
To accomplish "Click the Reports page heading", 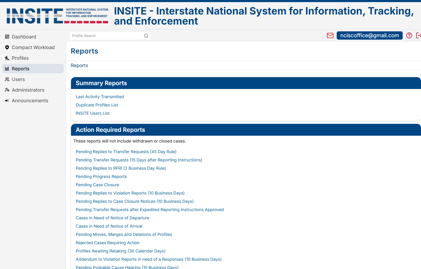I will (84, 51).
